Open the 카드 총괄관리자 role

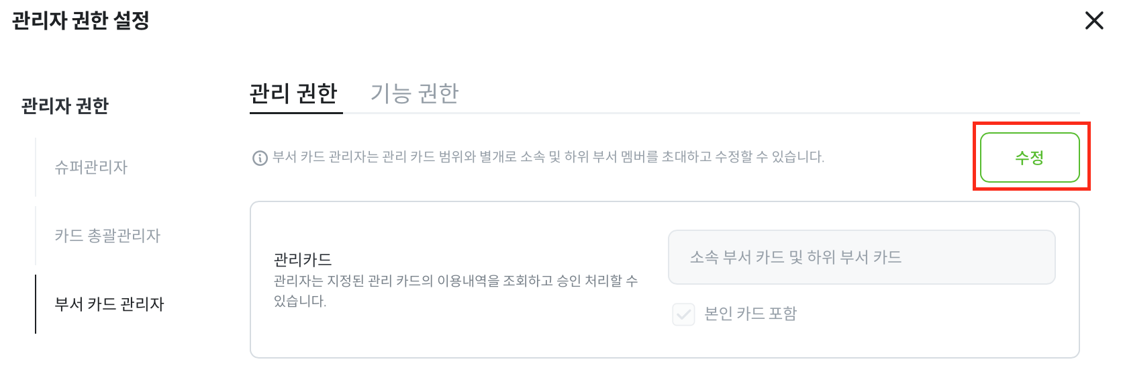tap(107, 236)
